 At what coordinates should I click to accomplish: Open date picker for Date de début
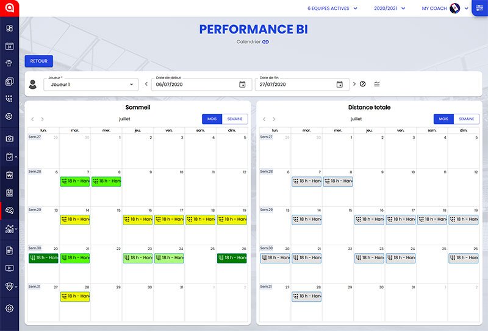[x=242, y=85]
